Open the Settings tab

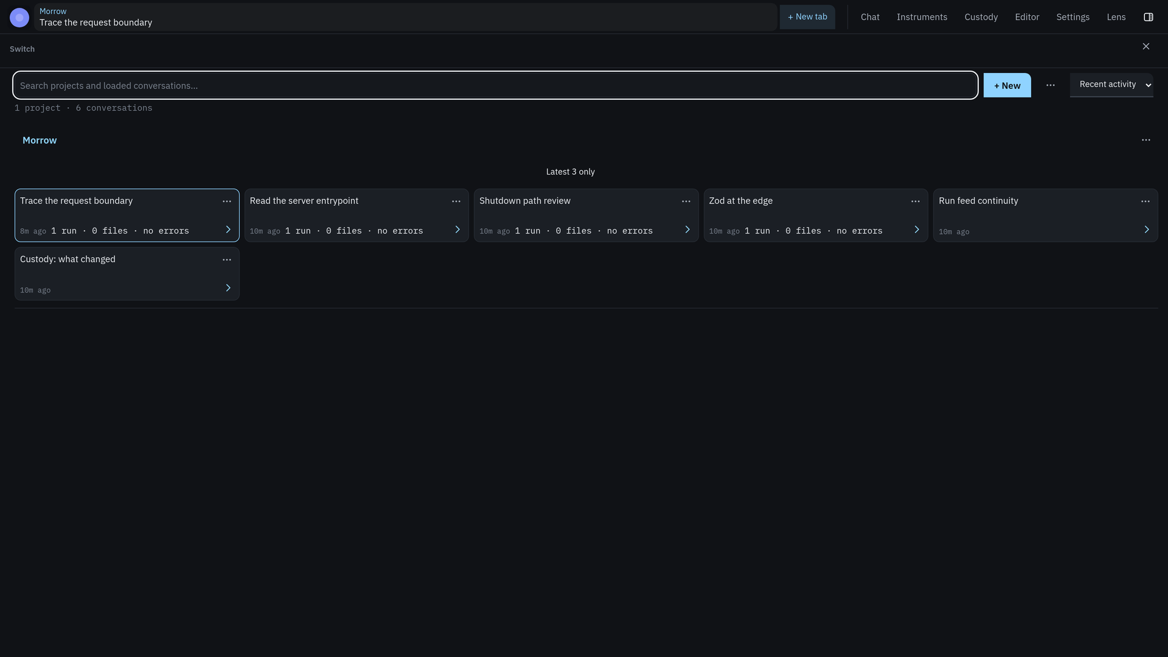click(x=1072, y=17)
